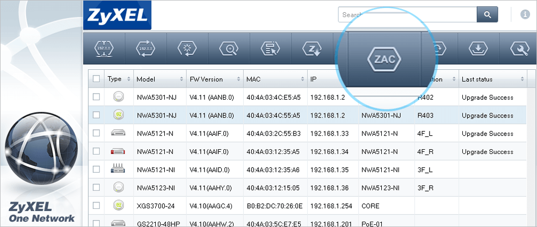The image size is (537, 227).
Task: Toggle the sort arrow on FW Version column
Action: pyautogui.click(x=239, y=79)
